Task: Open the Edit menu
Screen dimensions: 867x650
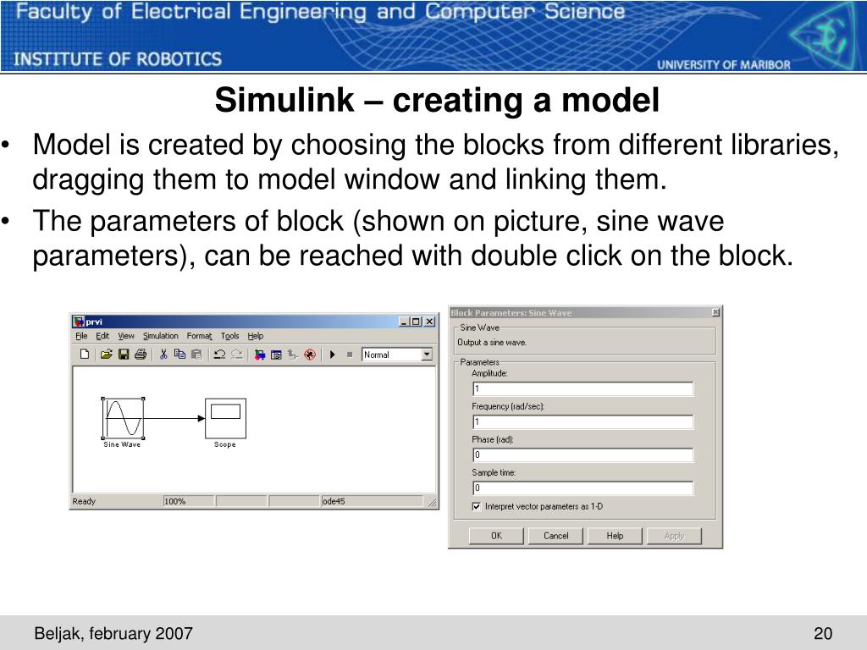Action: (102, 336)
